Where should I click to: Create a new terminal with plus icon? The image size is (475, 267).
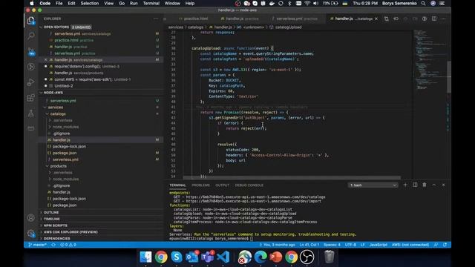pyautogui.click(x=405, y=185)
